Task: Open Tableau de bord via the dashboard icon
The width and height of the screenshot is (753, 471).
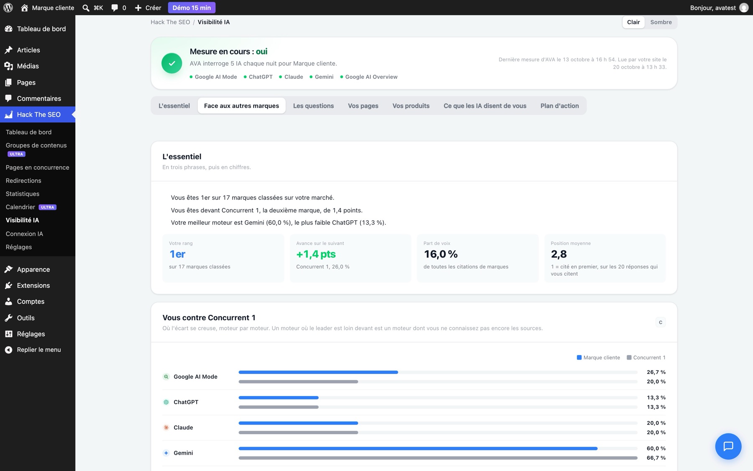Action: [8, 29]
